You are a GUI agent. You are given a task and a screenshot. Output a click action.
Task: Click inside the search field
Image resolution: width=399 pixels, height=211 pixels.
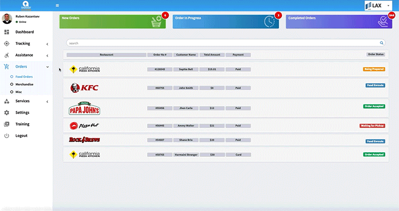[x=223, y=43]
